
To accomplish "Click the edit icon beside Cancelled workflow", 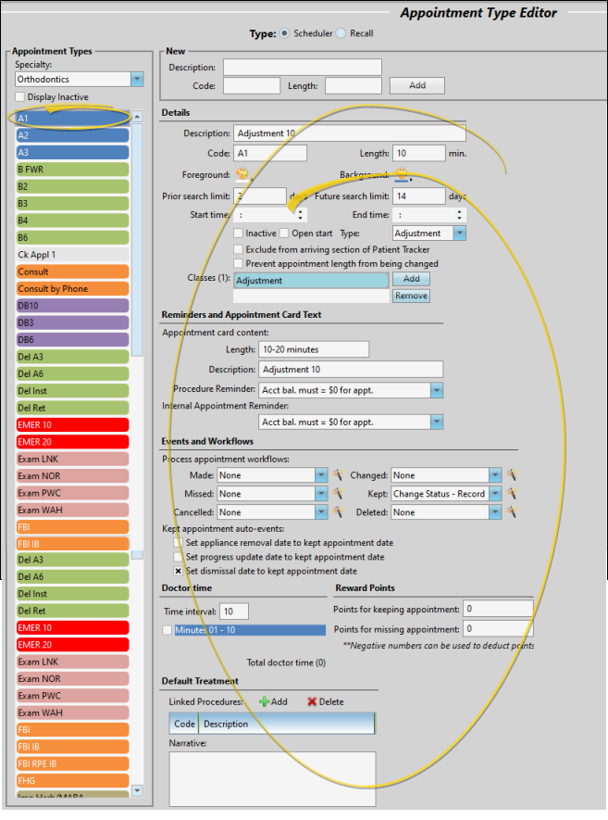I will point(338,512).
